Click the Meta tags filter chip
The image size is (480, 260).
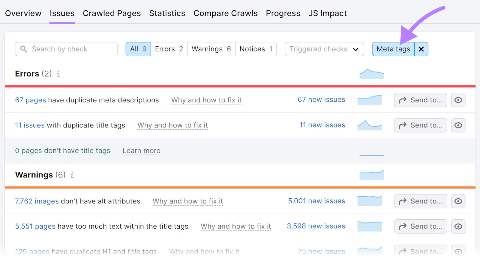click(x=393, y=49)
